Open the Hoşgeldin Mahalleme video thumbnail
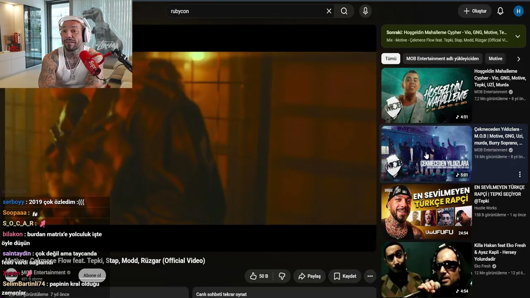 pos(426,95)
